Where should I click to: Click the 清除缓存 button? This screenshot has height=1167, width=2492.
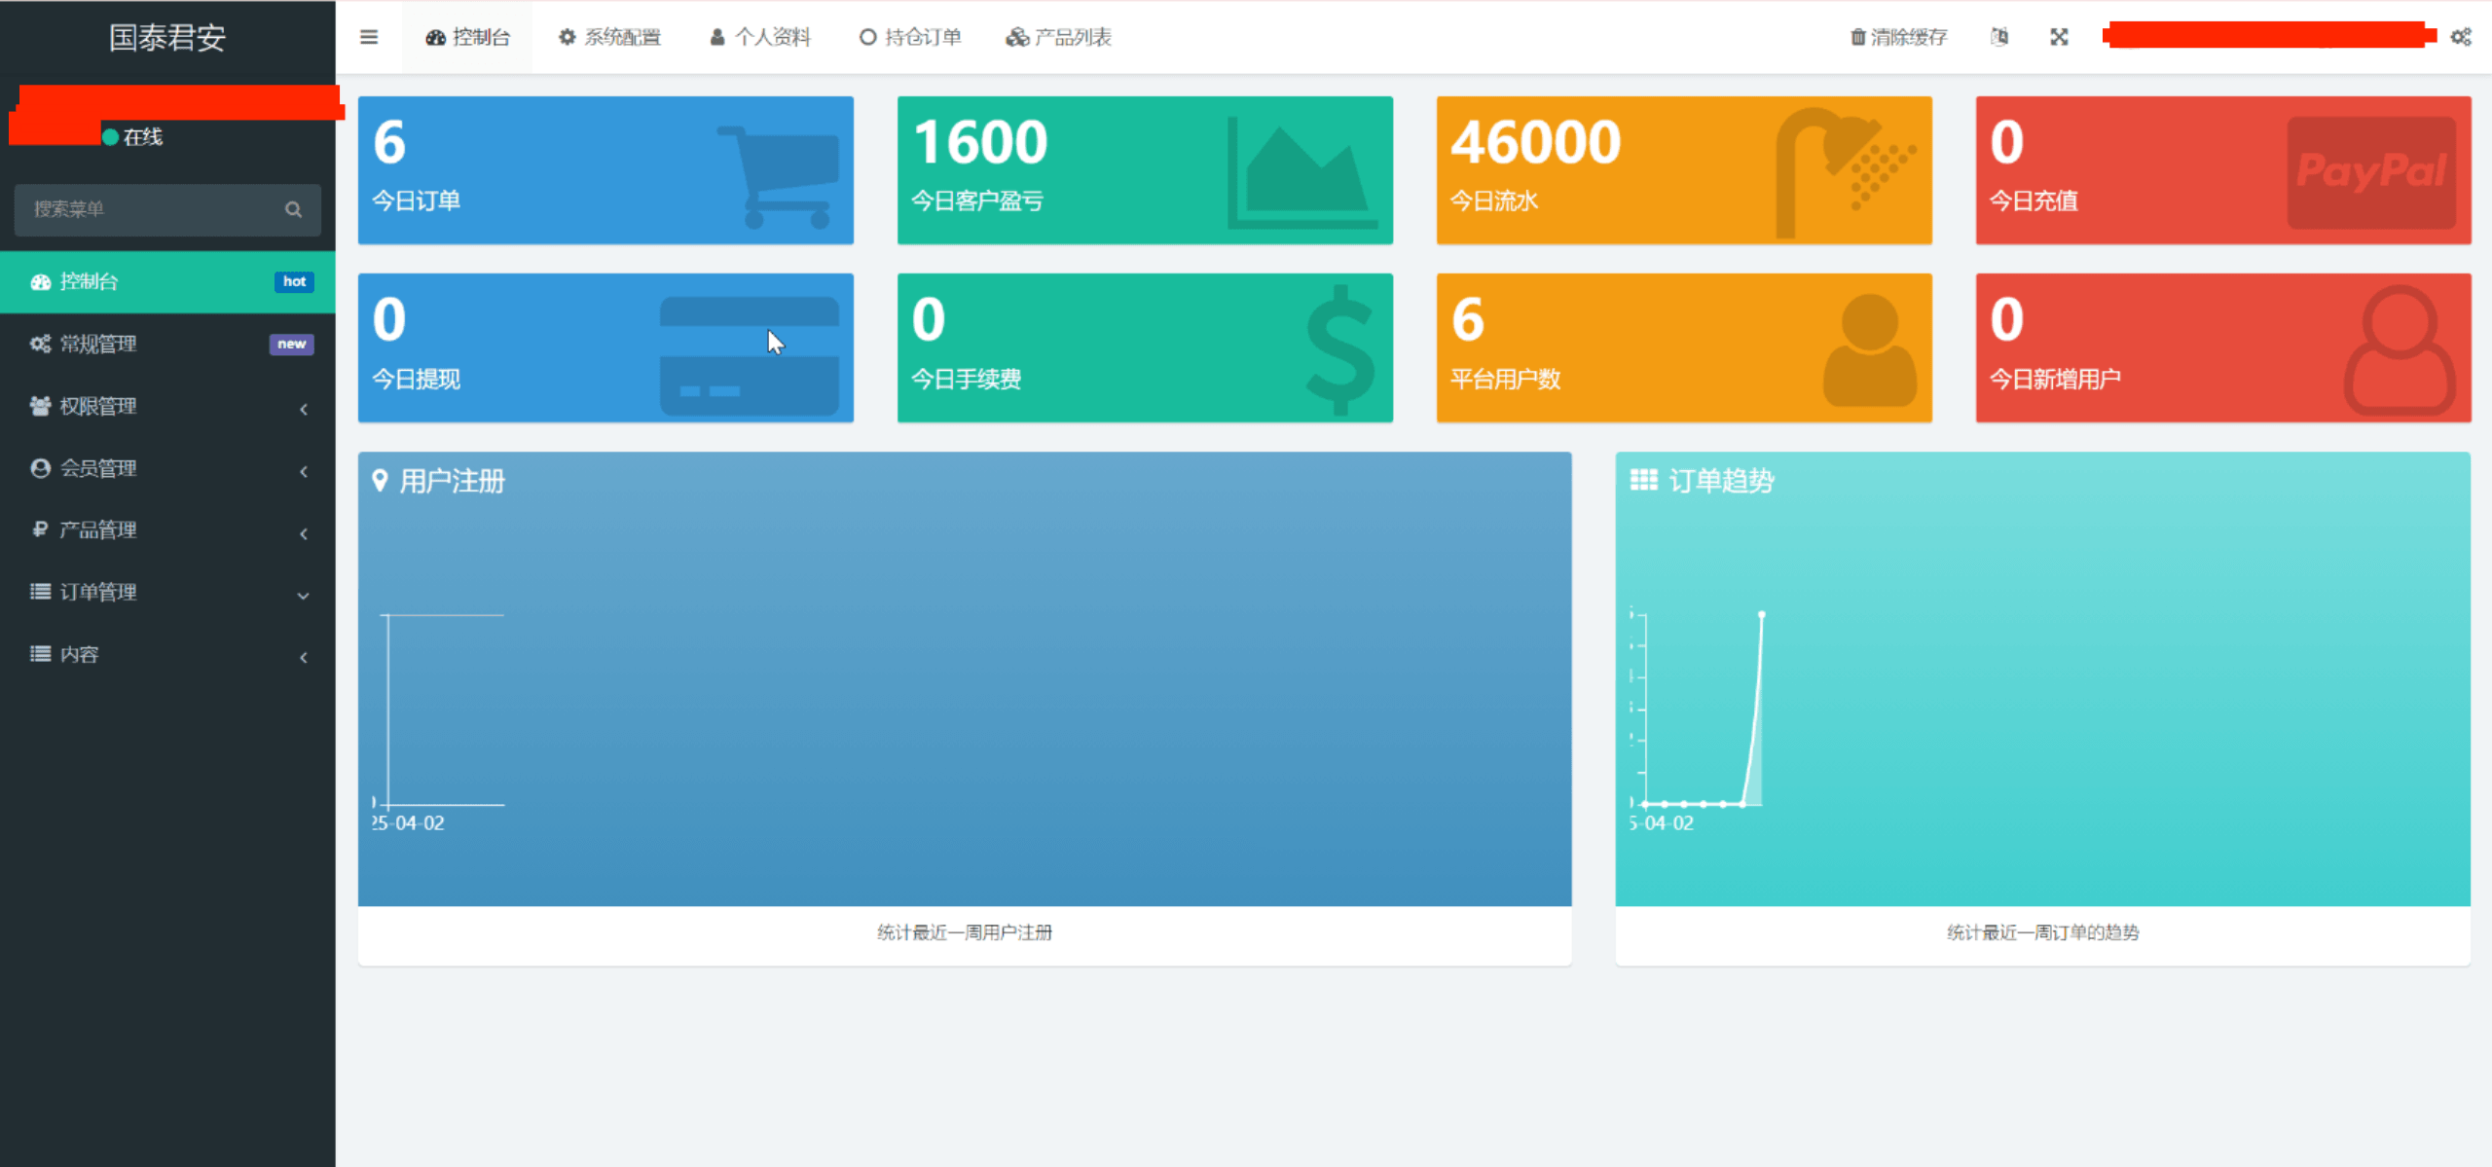1898,37
